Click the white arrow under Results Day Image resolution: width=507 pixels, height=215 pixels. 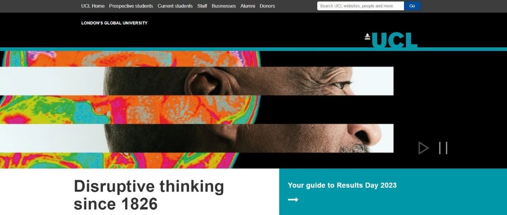click(293, 200)
